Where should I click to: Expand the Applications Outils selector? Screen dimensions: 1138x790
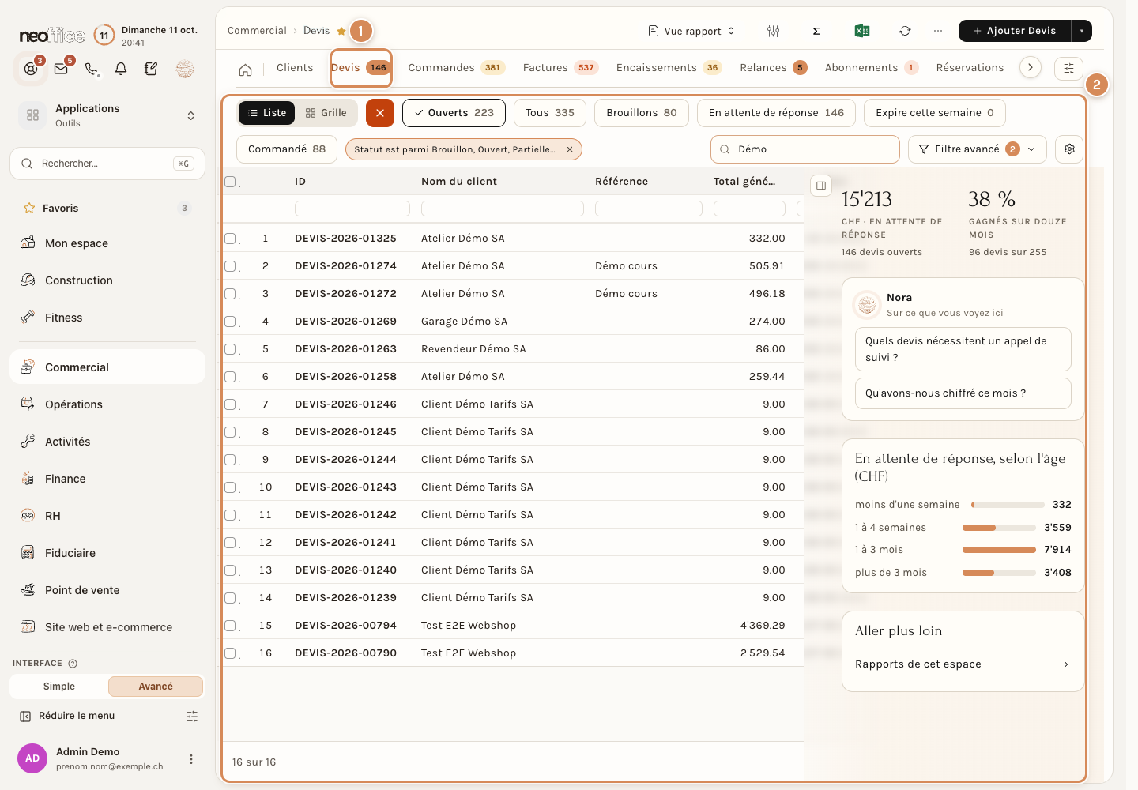coord(107,115)
